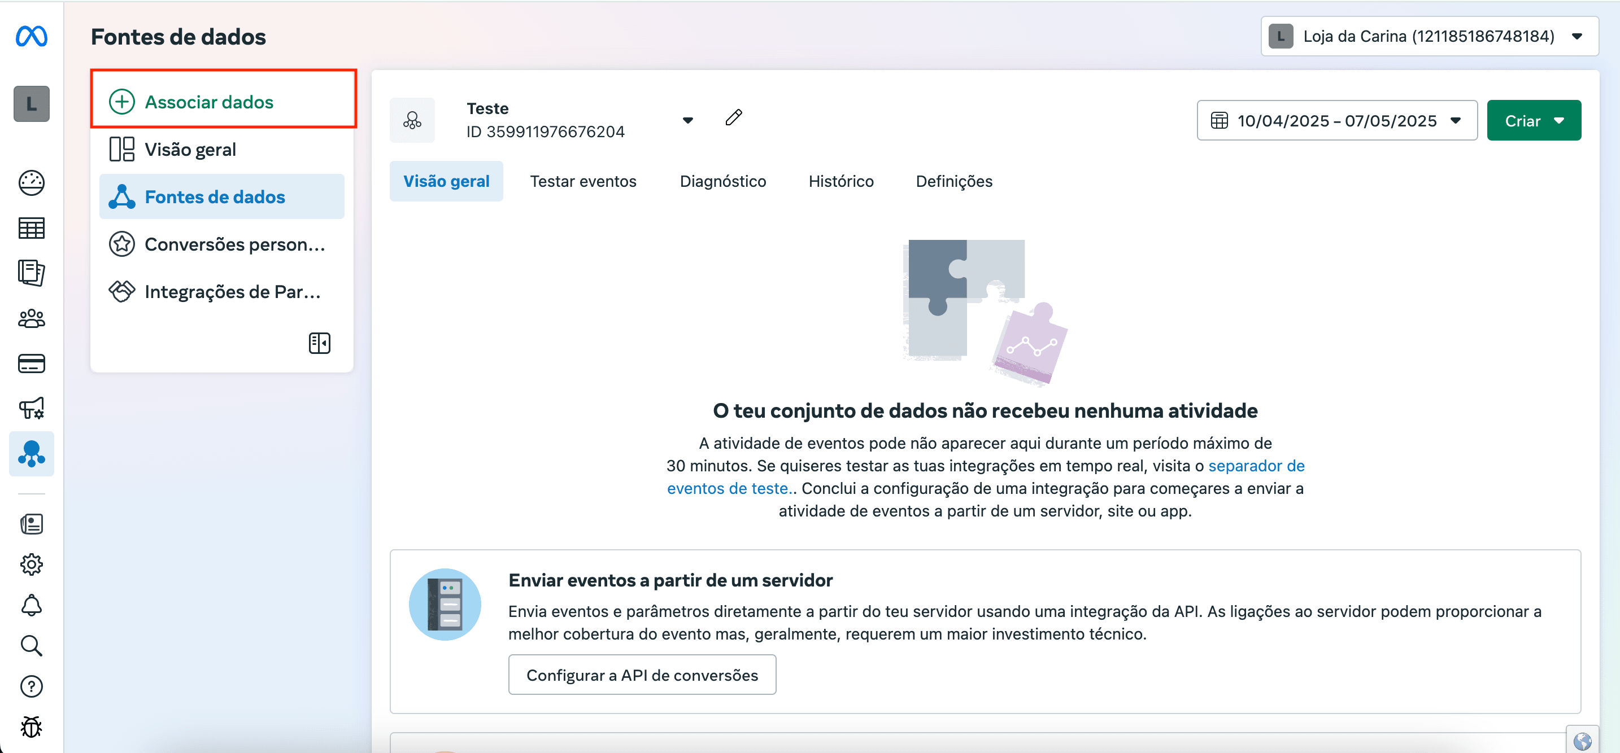Click the Meta logo icon
This screenshot has width=1620, height=753.
pyautogui.click(x=31, y=37)
